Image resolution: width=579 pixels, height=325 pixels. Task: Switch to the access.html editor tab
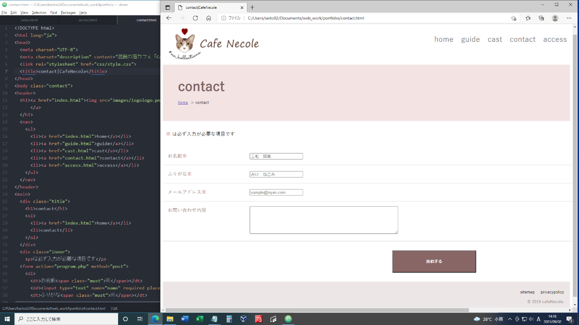pos(88,20)
